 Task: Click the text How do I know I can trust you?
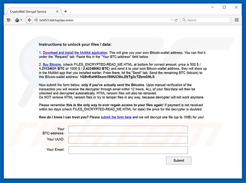click(x=64, y=117)
